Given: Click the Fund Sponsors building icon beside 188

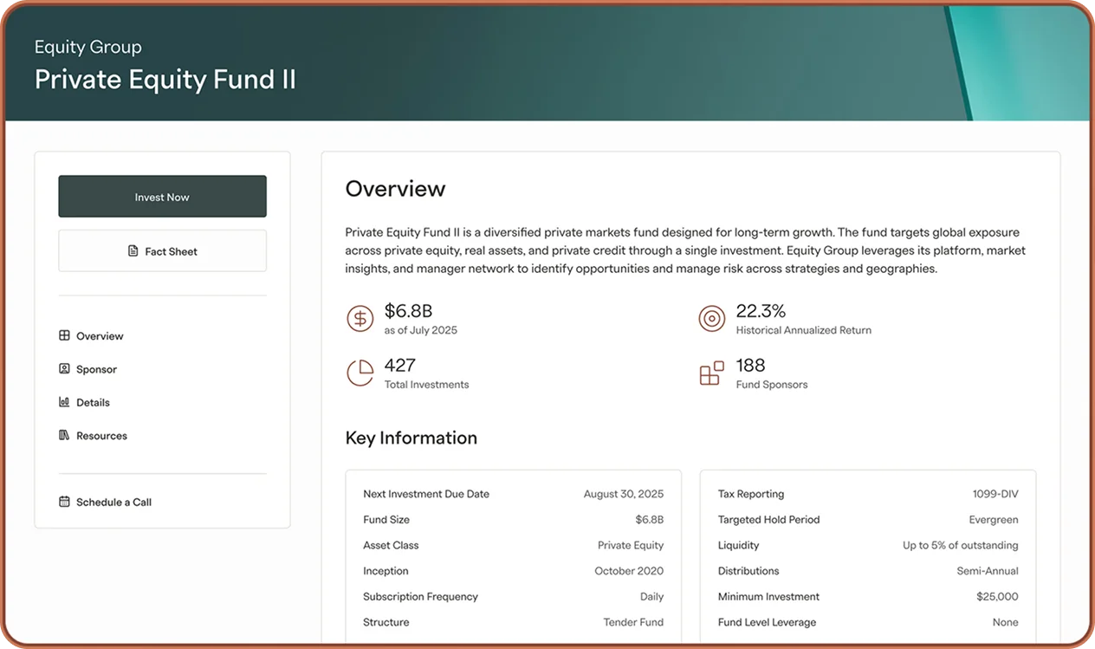Looking at the screenshot, I should point(711,373).
